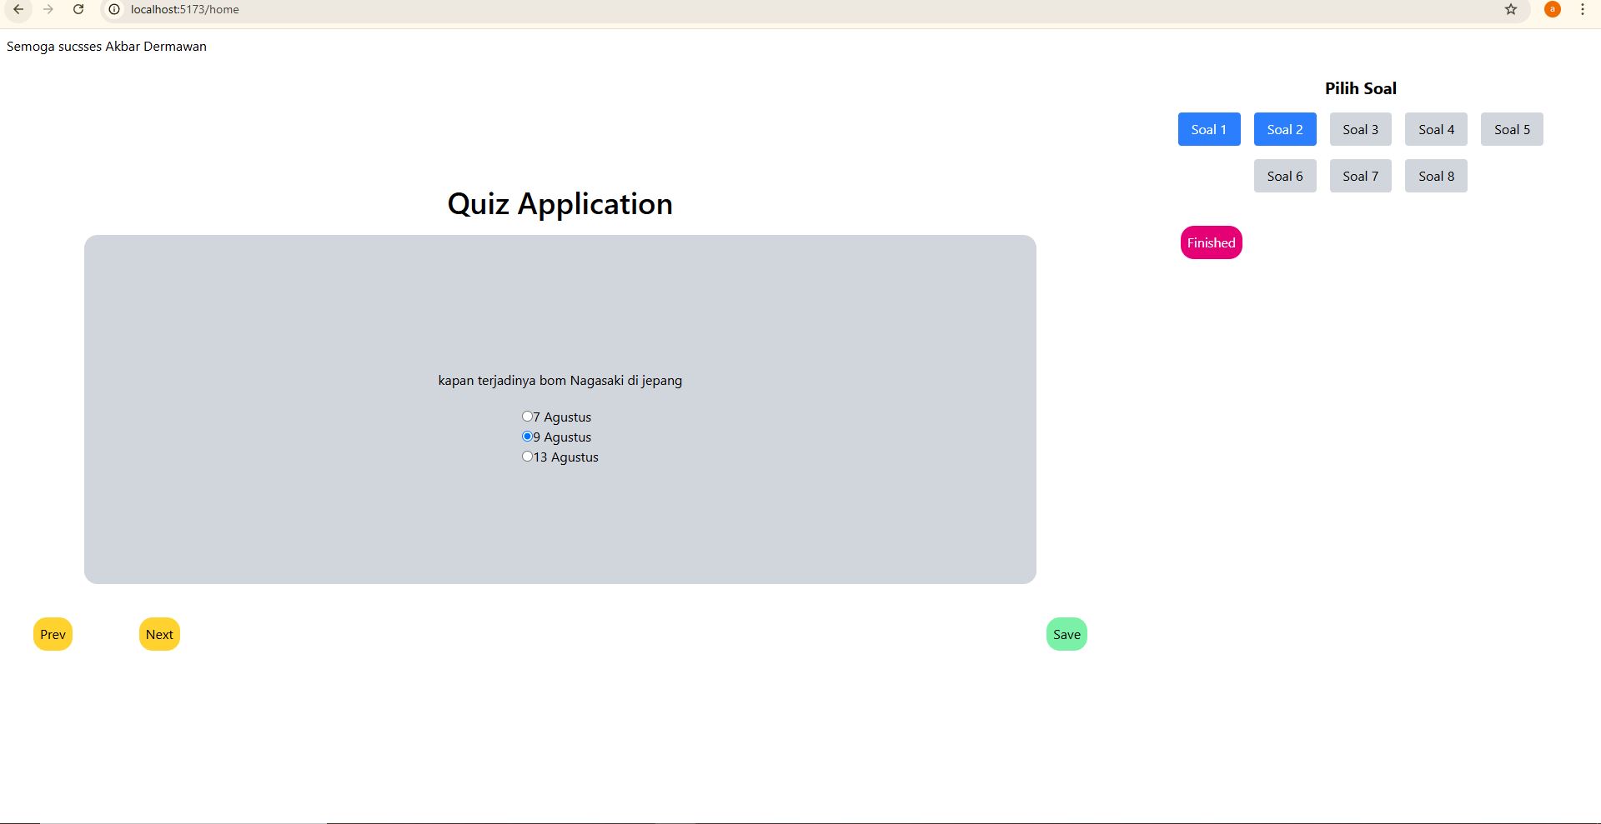The image size is (1601, 824).
Task: Reload the page with refresh icon
Action: pos(78,9)
